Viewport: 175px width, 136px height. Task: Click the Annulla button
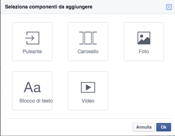tap(144, 127)
